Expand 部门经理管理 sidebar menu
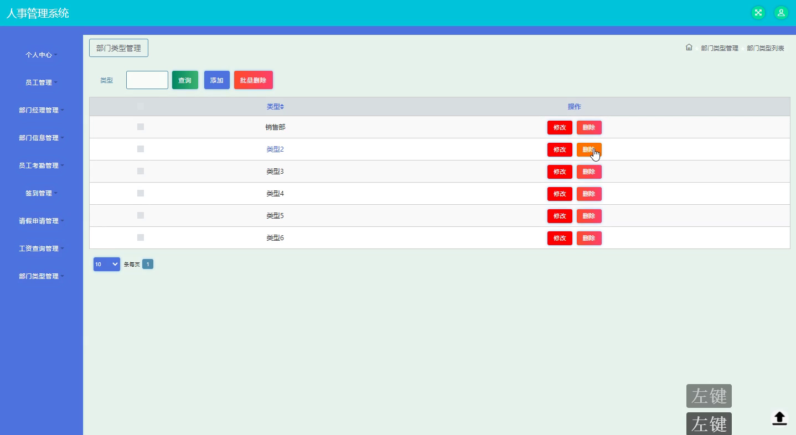The image size is (796, 435). (42, 110)
